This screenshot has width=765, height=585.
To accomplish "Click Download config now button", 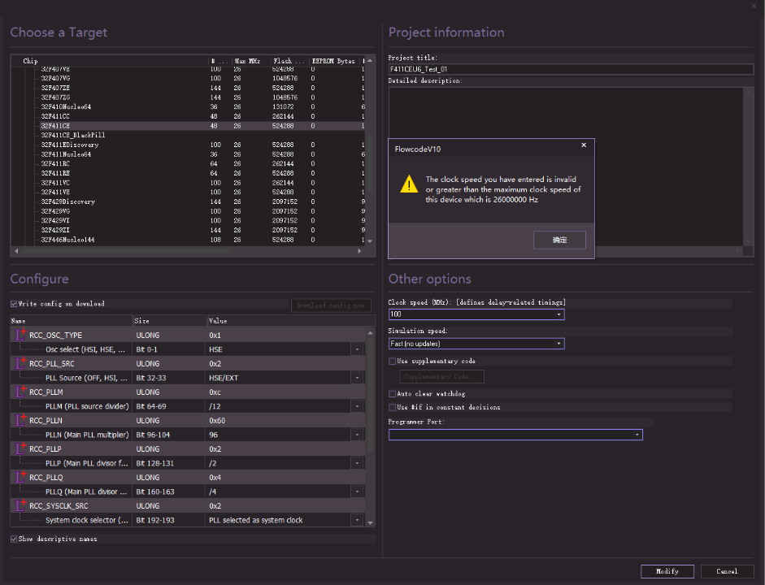I will coord(331,305).
